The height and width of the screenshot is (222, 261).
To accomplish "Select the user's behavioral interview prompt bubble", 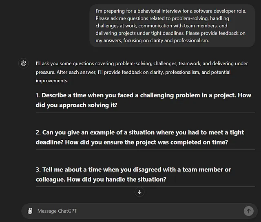I will [172, 26].
